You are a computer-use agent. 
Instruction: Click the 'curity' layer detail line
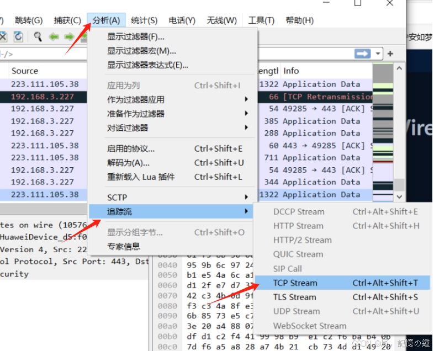click(74, 274)
